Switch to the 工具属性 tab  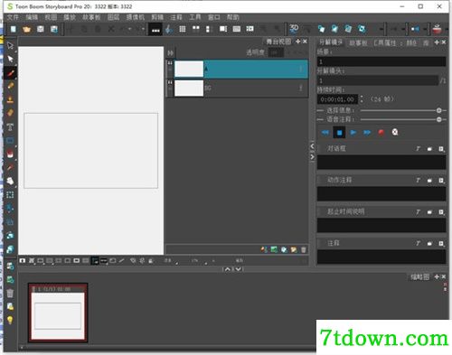[385, 42]
